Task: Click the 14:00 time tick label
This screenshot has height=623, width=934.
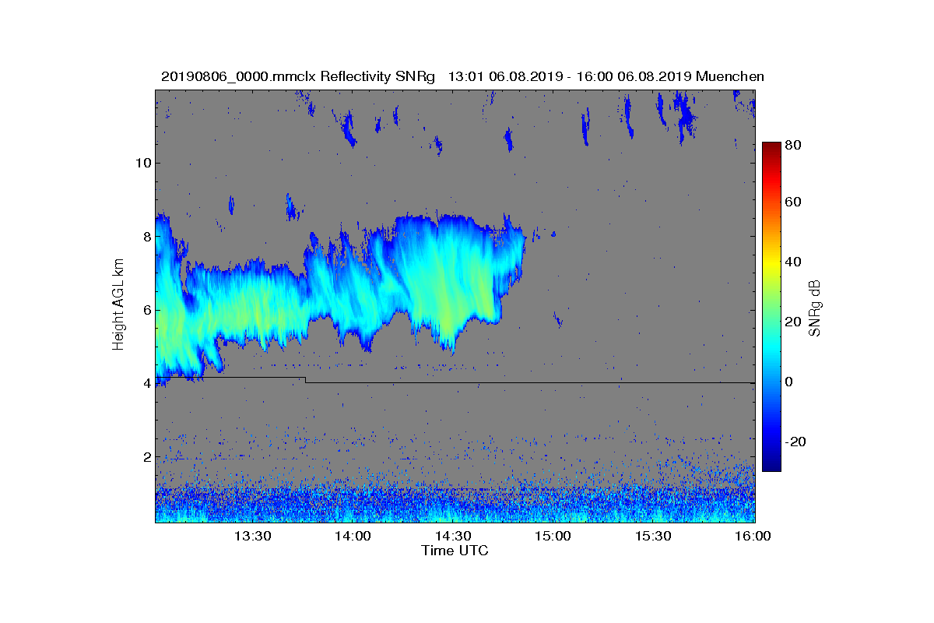Action: coord(353,536)
